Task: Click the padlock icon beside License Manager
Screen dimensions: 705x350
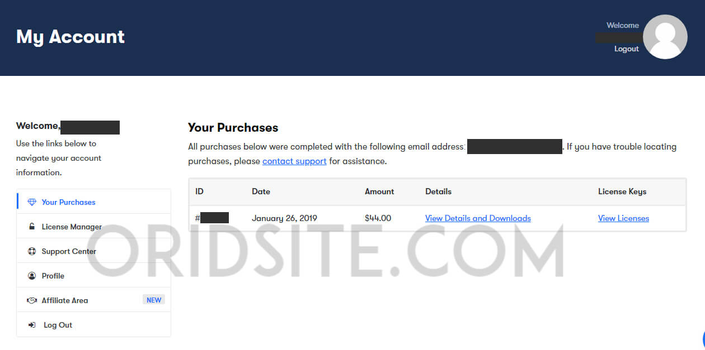Action: tap(32, 227)
